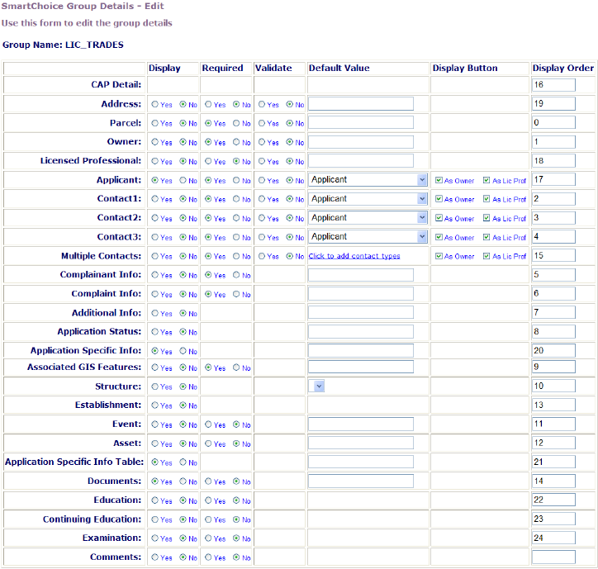
Task: Set Asset Display to Yes
Action: pos(154,443)
